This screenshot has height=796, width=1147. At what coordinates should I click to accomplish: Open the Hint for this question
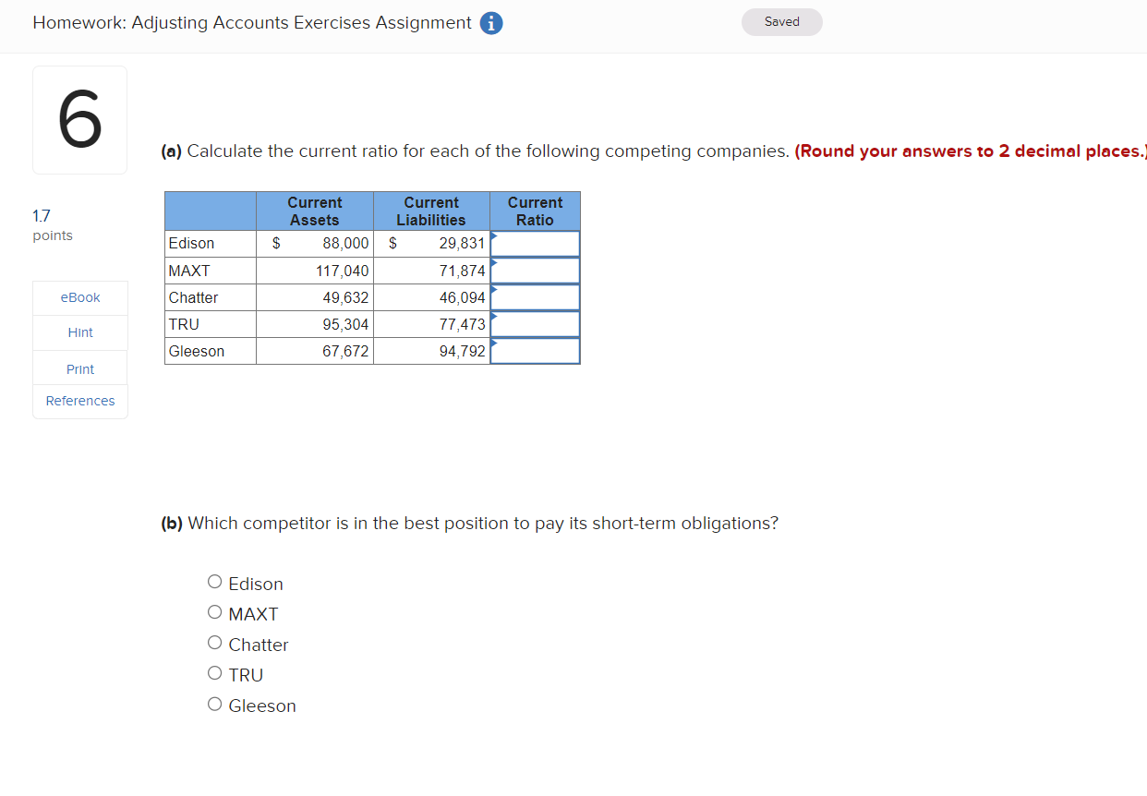click(x=79, y=332)
